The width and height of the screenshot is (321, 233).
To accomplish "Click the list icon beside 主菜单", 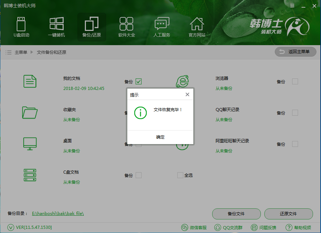I will [x=8, y=52].
